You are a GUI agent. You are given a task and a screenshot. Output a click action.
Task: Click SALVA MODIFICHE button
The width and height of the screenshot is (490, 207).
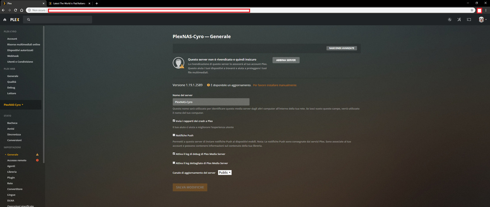click(190, 187)
